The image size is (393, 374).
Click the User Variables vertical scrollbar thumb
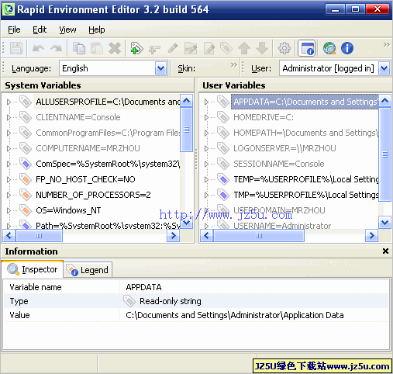pos(384,154)
